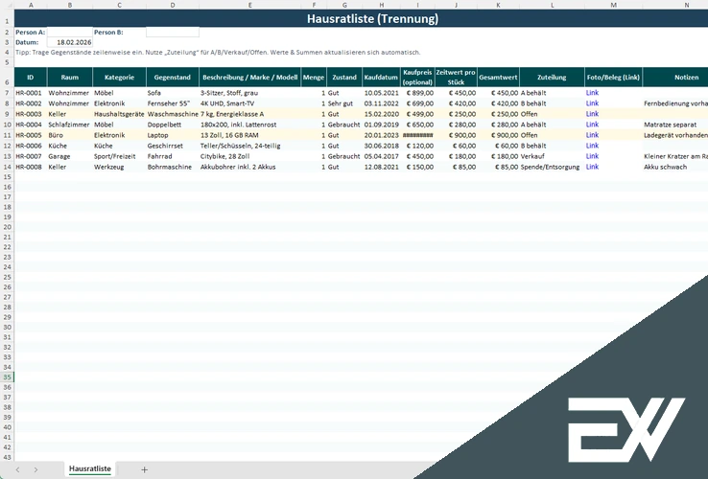Open the Link in row HR-0002
The height and width of the screenshot is (479, 708).
pyautogui.click(x=592, y=103)
